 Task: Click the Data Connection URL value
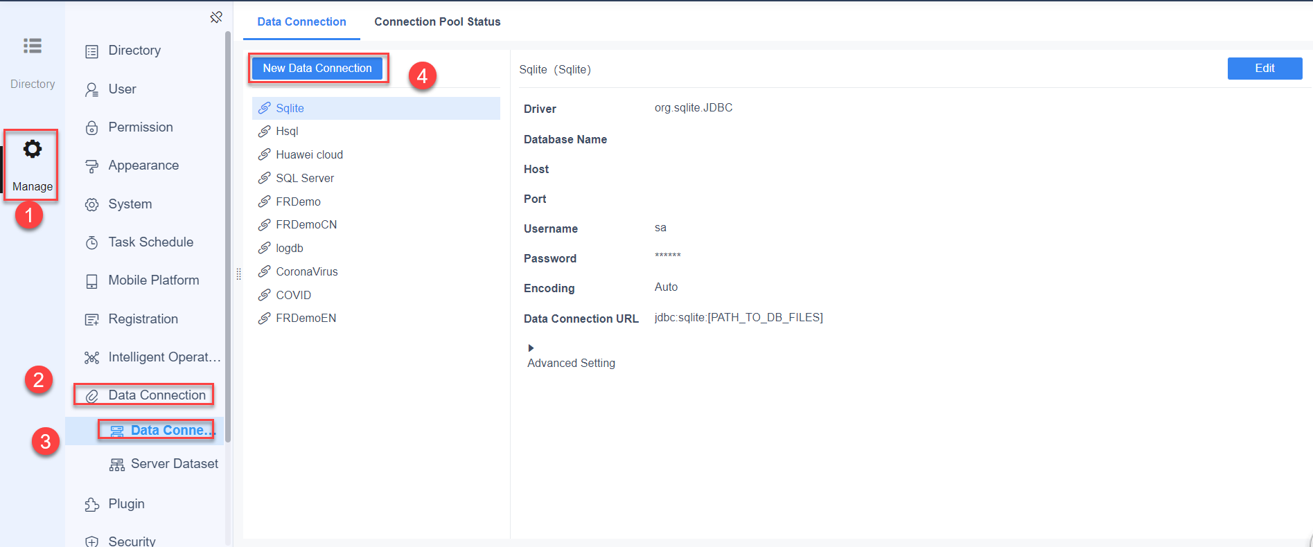click(739, 318)
